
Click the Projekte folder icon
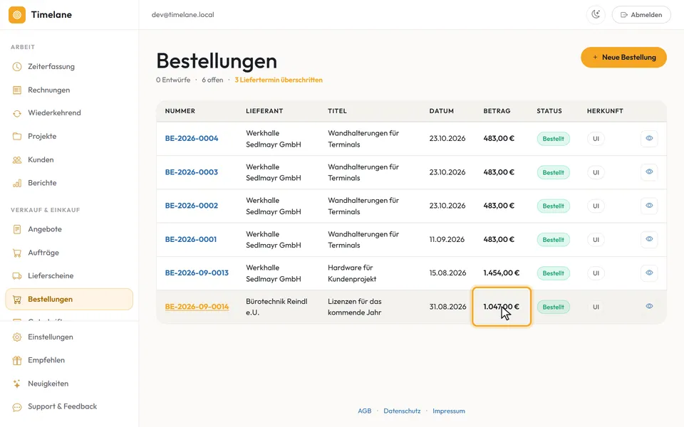pos(17,137)
